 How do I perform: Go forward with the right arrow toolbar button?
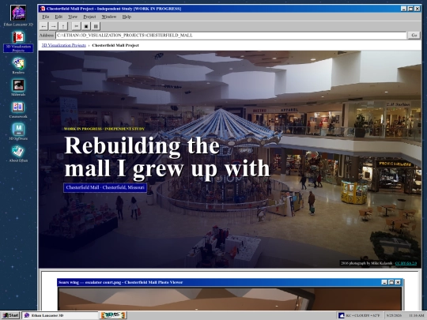pyautogui.click(x=54, y=26)
